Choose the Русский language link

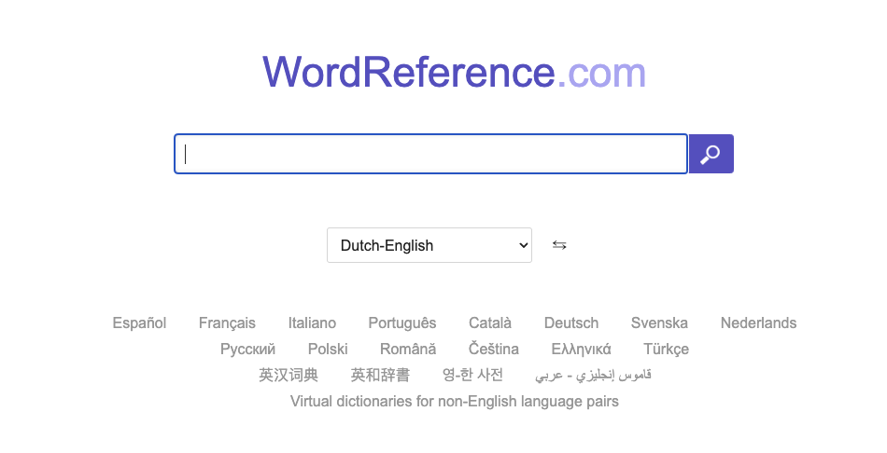click(247, 349)
